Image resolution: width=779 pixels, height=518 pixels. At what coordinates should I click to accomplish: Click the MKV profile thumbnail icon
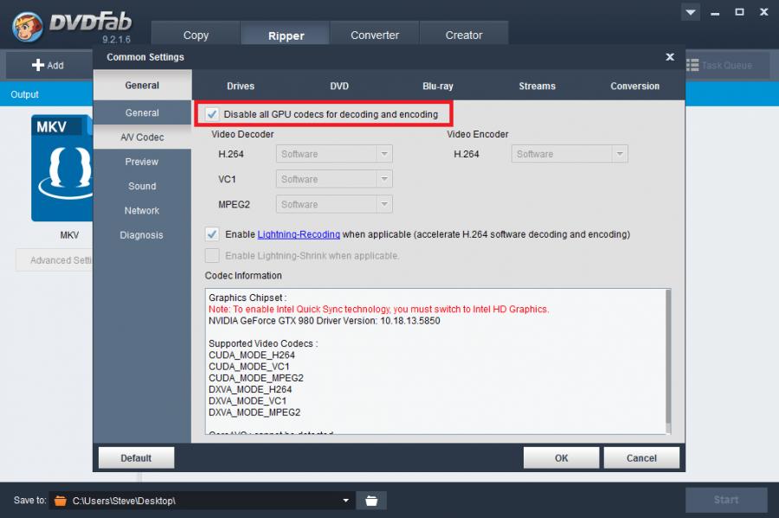pyautogui.click(x=62, y=169)
